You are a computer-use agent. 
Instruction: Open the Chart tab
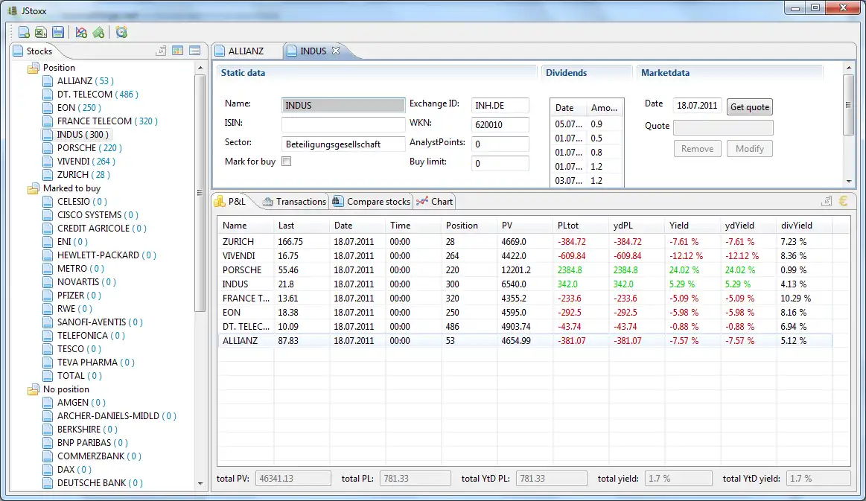coord(435,202)
